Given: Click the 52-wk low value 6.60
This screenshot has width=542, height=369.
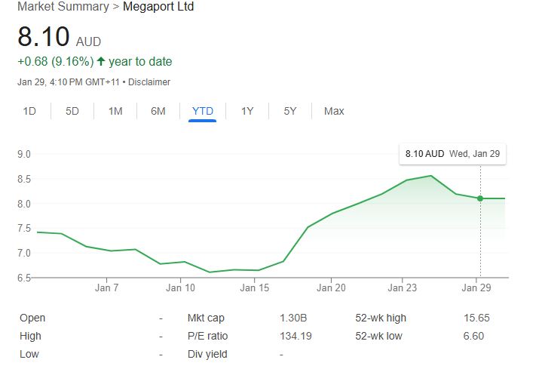Looking at the screenshot, I should tap(474, 336).
